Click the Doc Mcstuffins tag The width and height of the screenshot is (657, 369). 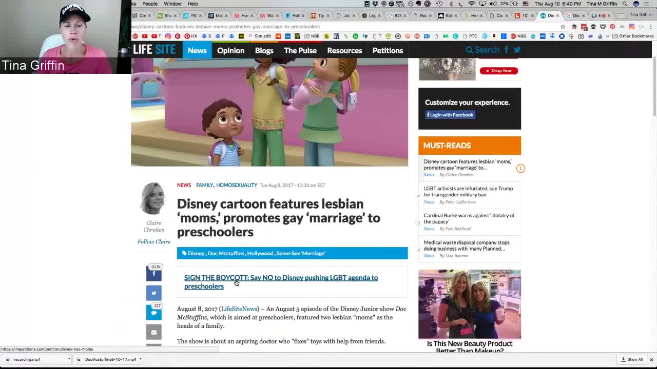click(x=226, y=253)
